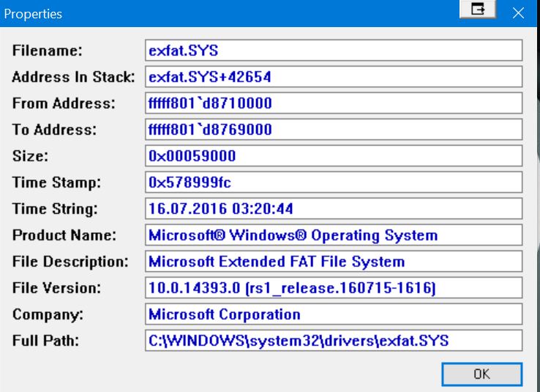Click the 'Size:' label
Screen dimensions: 540x392
(30, 156)
